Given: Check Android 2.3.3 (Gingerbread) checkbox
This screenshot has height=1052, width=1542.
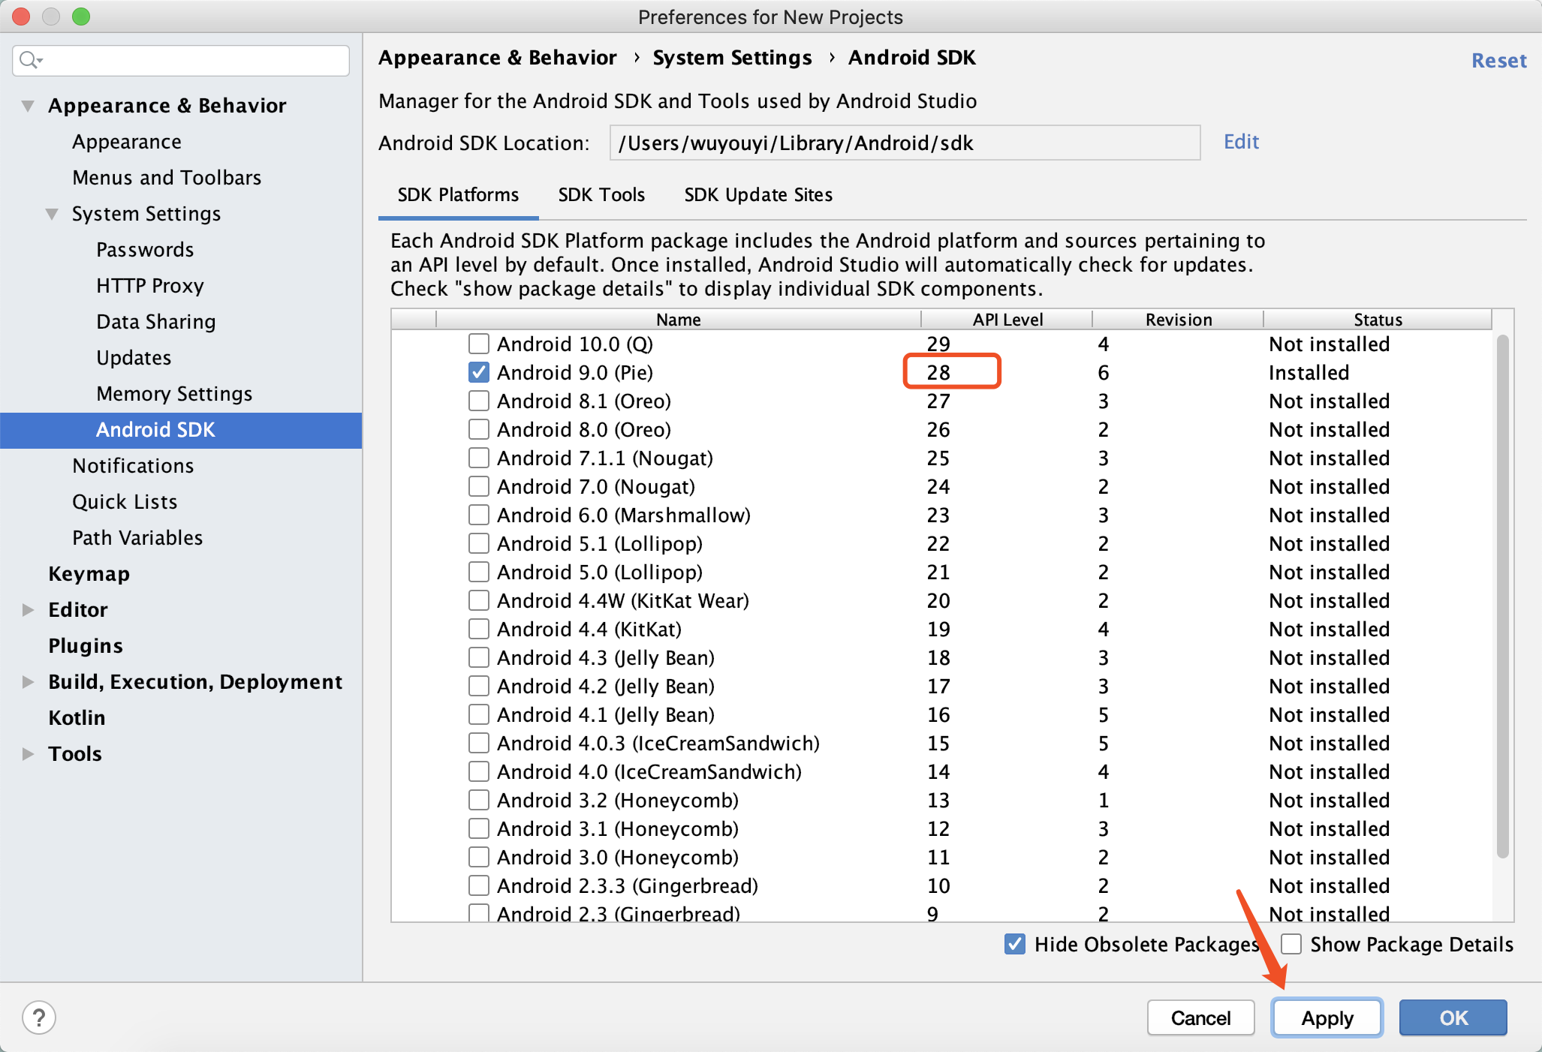Looking at the screenshot, I should (478, 885).
